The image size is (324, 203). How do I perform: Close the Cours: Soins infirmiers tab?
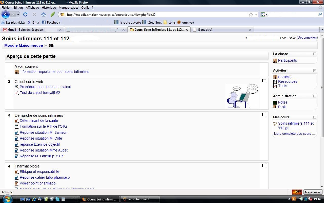tap(187, 30)
